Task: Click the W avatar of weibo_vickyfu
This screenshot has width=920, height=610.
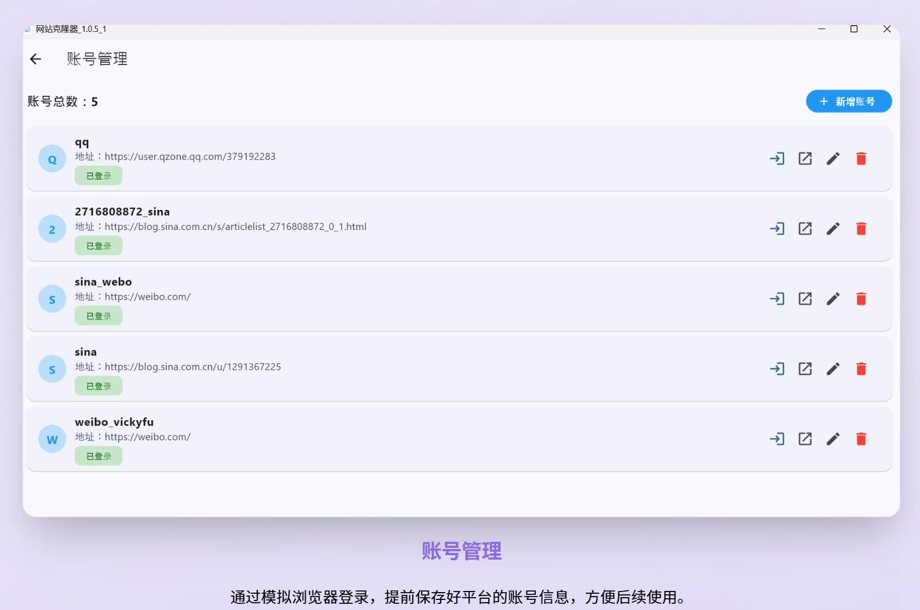Action: tap(52, 439)
